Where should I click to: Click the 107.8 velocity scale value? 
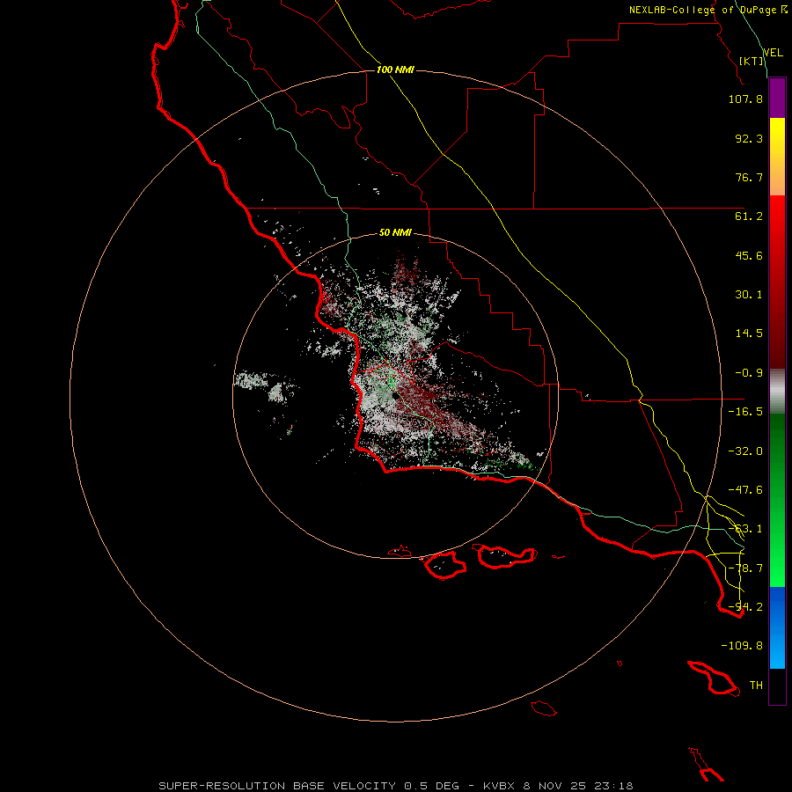745,99
